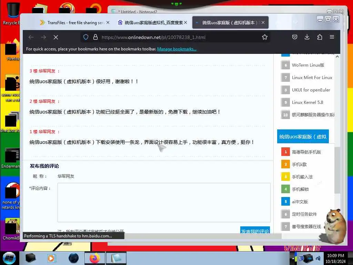Click the 华军网友 nickname value
Screen dimensions: 353x265
(66, 176)
